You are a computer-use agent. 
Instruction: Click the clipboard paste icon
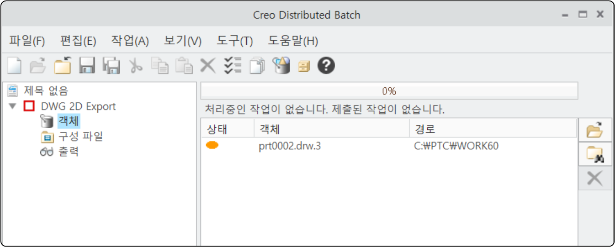click(x=184, y=66)
